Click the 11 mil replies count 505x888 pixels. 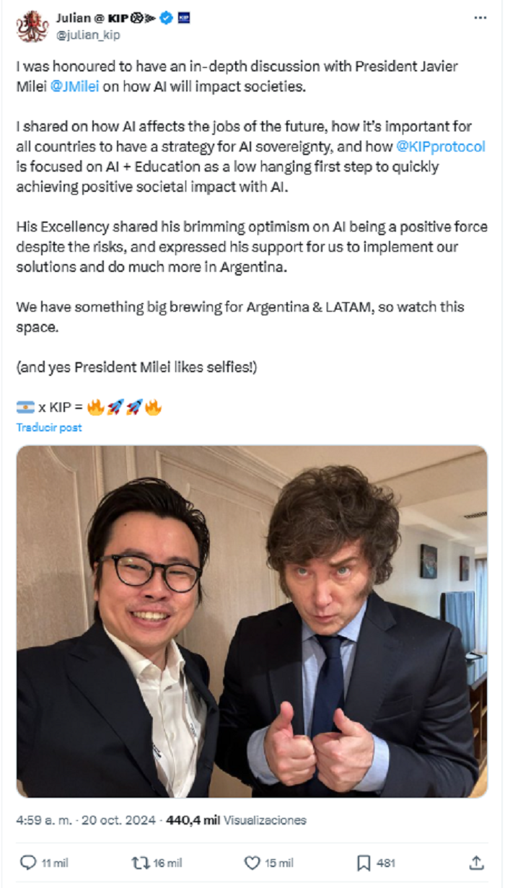pos(55,863)
